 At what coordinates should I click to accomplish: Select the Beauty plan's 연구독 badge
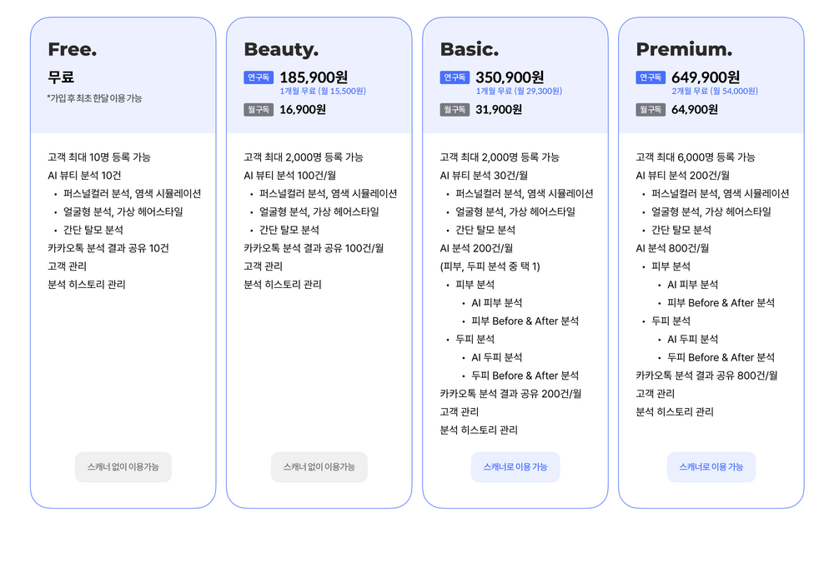(x=259, y=77)
